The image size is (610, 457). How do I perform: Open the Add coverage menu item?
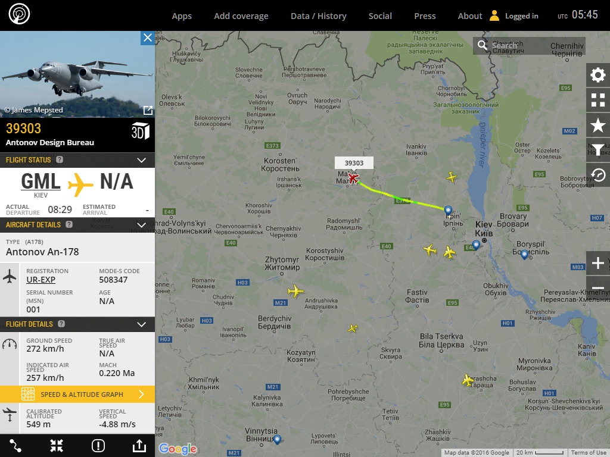[x=241, y=16]
